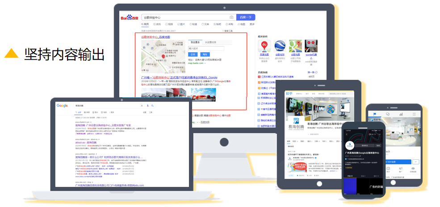Image resolution: width=440 pixels, height=207 pixels.
Task: Select the 贴吧 tab in Baidu
Action: [x=218, y=25]
